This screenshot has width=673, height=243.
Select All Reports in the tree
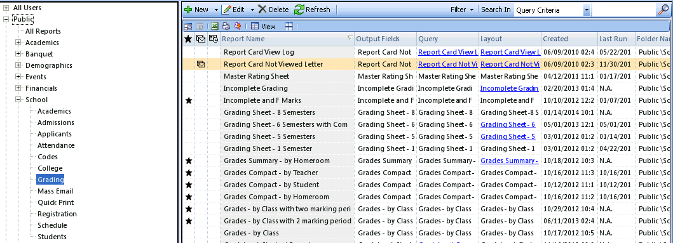pyautogui.click(x=43, y=31)
